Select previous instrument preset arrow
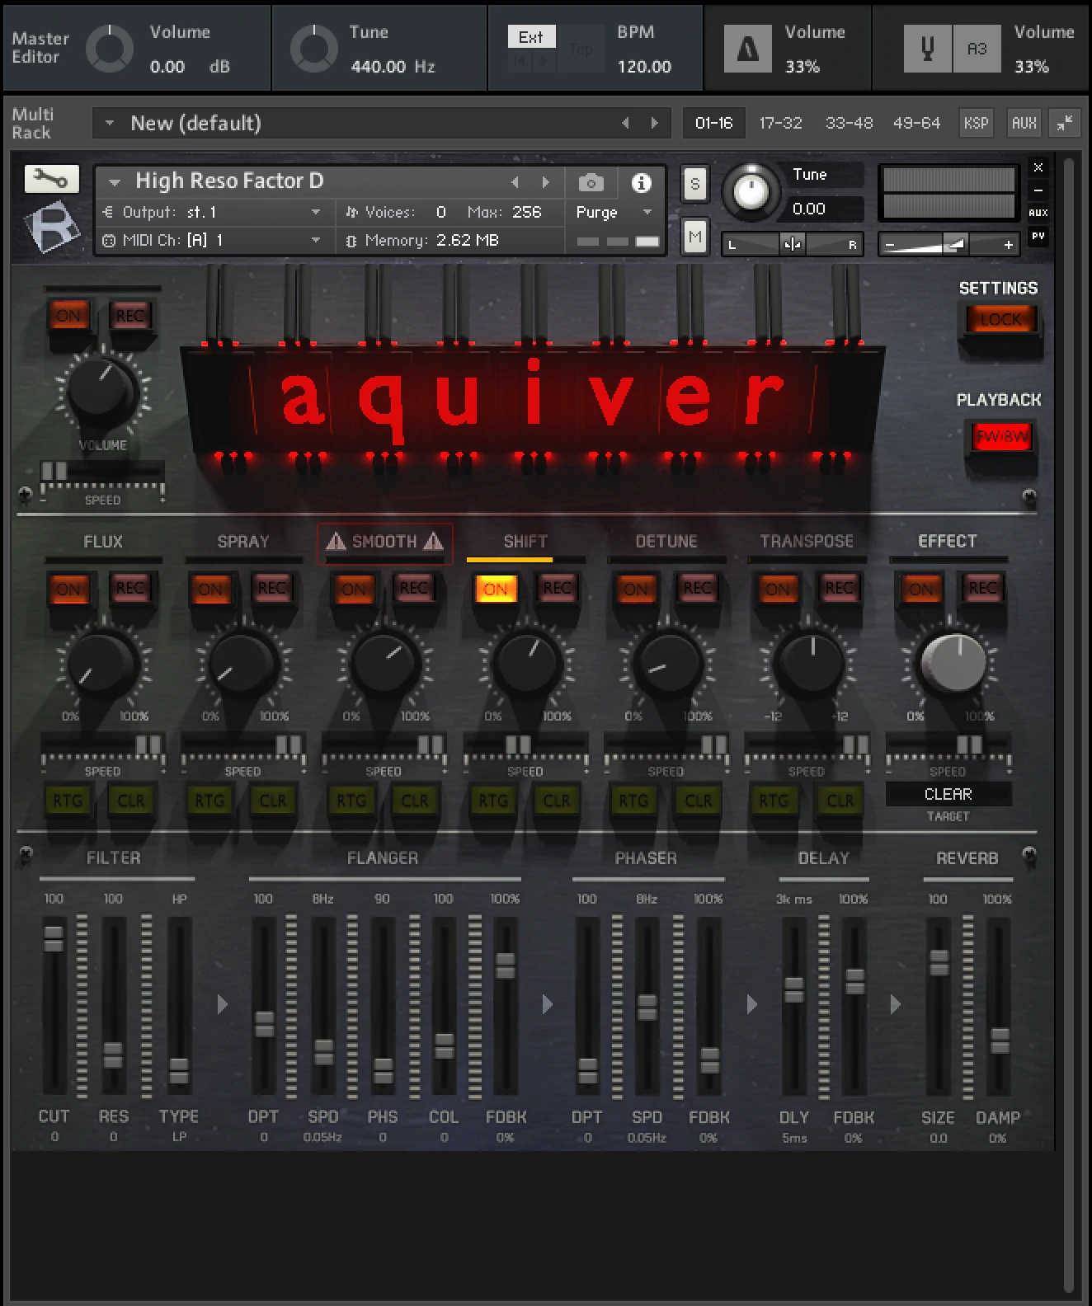1092x1306 pixels. [515, 182]
